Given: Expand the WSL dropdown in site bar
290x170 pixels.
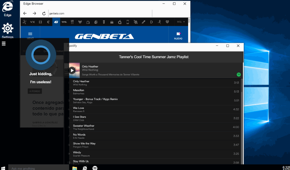Looking at the screenshot, I should (181, 22).
